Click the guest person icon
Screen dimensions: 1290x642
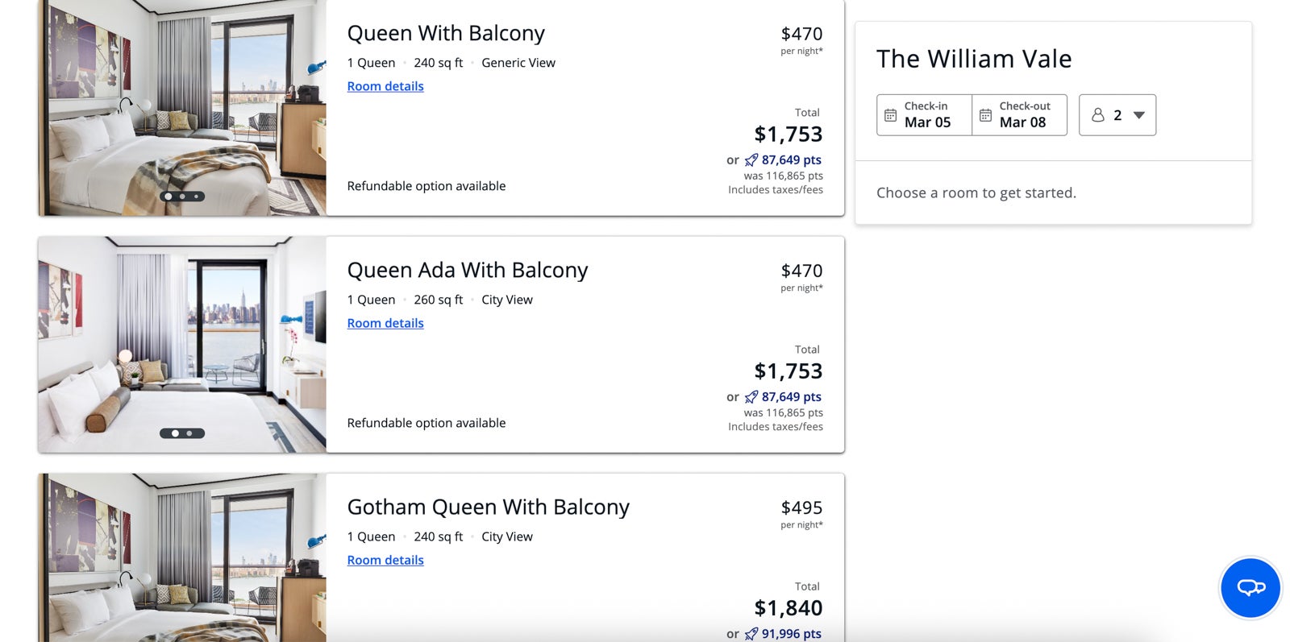pos(1097,115)
